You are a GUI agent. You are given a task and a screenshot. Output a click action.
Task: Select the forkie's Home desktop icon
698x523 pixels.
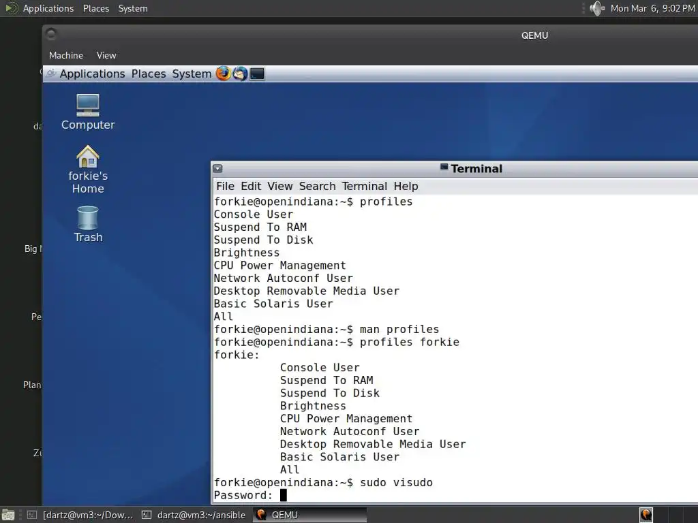(x=88, y=170)
